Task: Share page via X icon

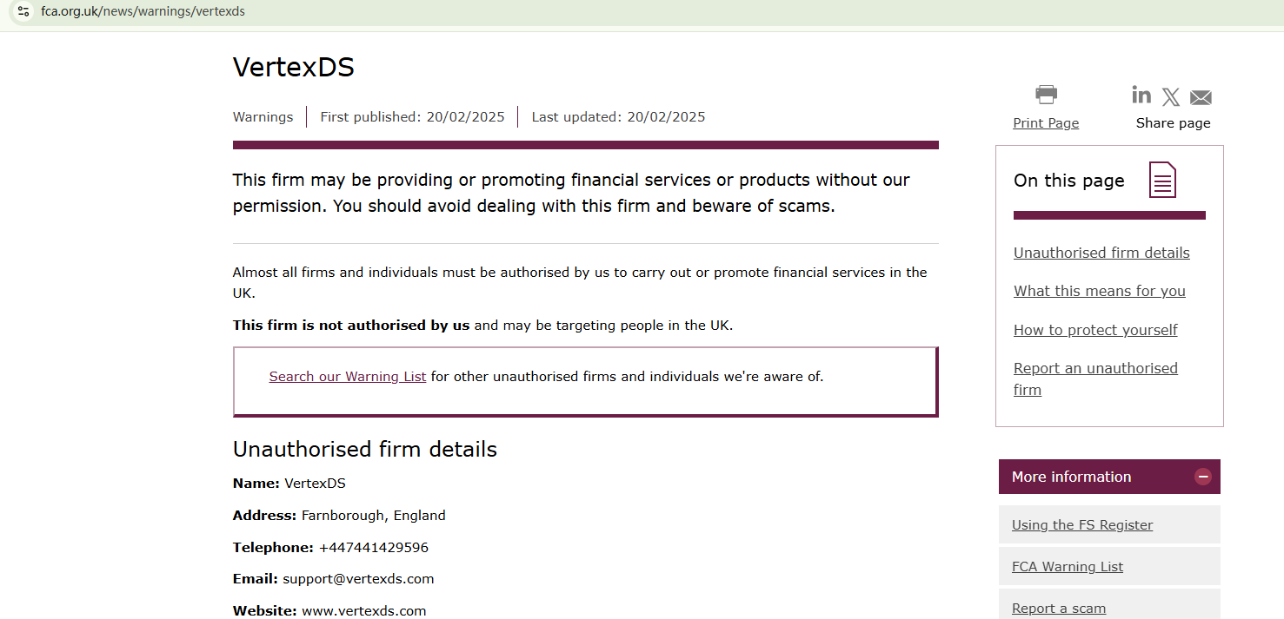Action: (x=1171, y=96)
